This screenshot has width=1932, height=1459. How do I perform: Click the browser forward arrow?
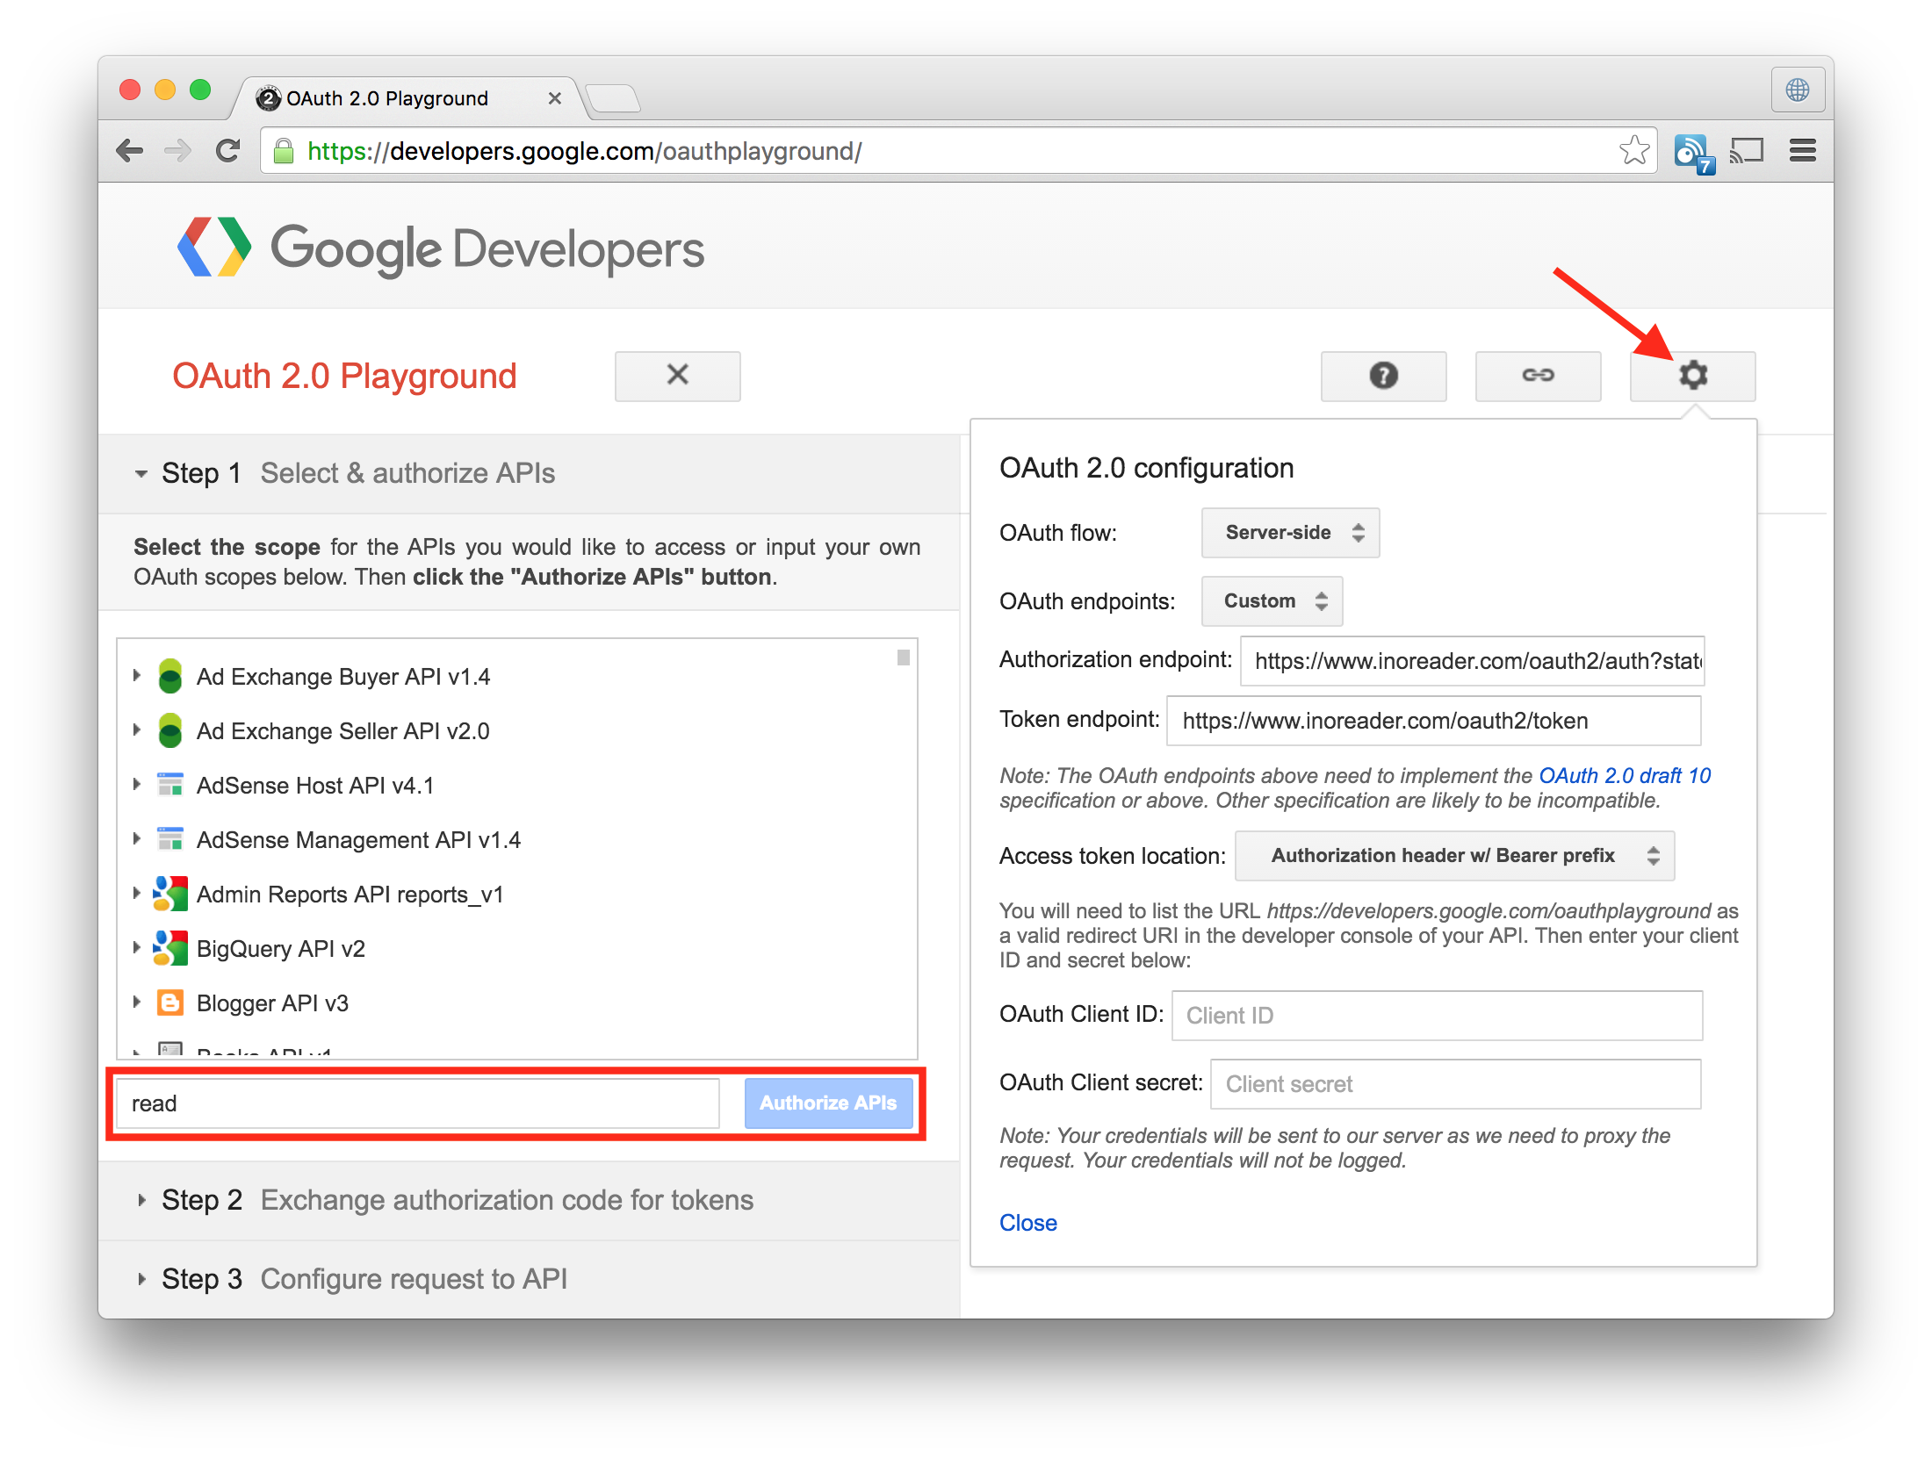[178, 151]
